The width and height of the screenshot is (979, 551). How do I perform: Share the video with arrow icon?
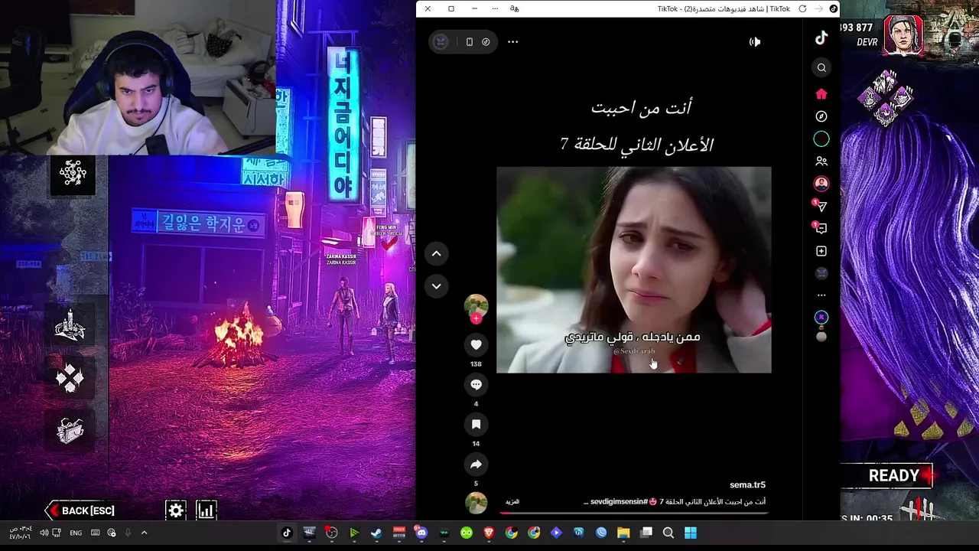(476, 464)
